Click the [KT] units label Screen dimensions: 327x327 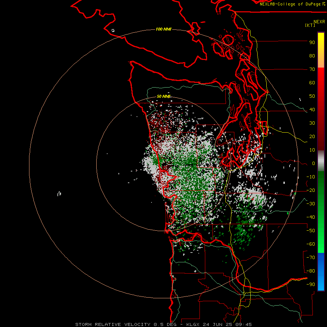coord(310,25)
